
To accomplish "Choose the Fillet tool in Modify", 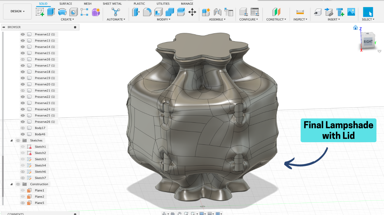I will [147, 12].
